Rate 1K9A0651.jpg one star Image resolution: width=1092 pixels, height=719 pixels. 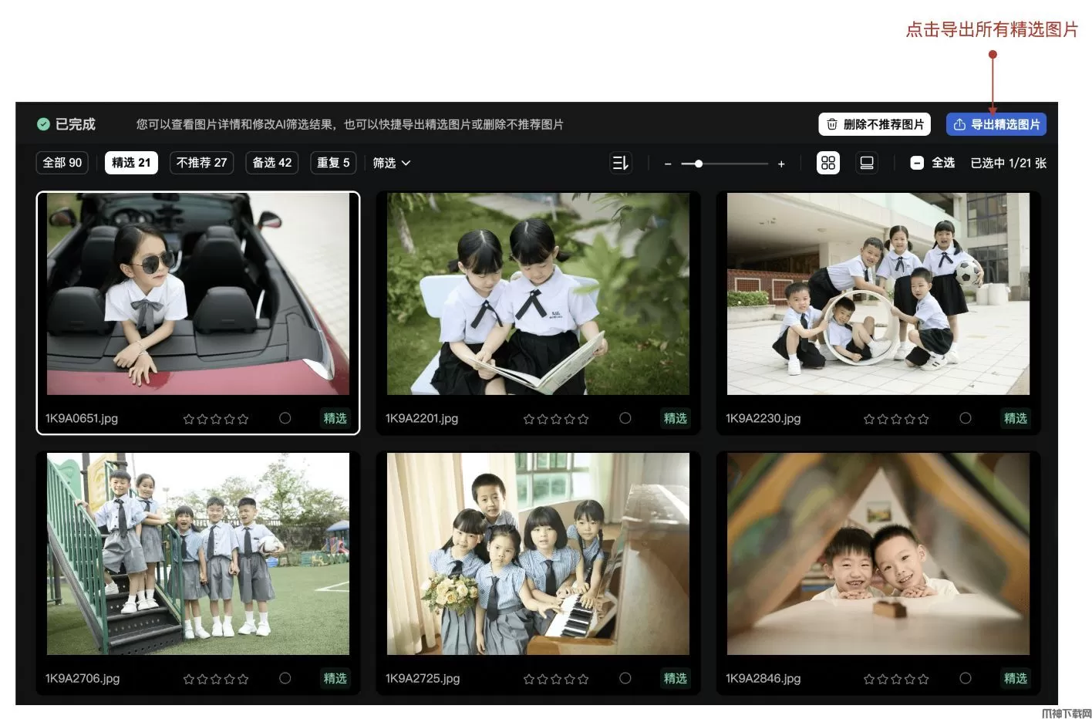189,419
